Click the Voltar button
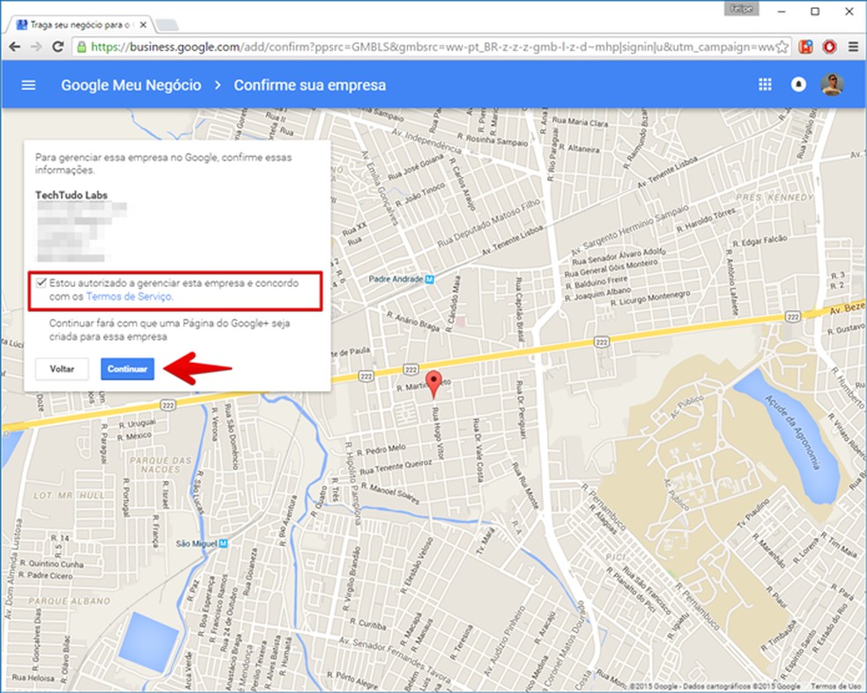Image resolution: width=867 pixels, height=693 pixels. 62,369
